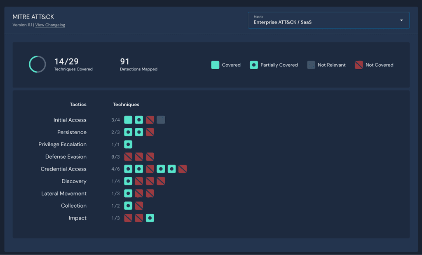Click the Covered legend swatch

coord(215,65)
